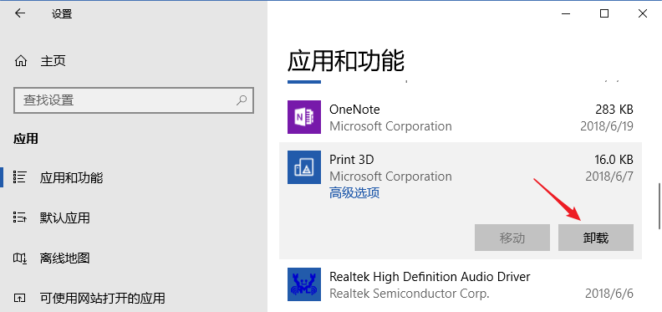
Task: Open the 高级选项 link for Print 3D
Action: point(354,193)
